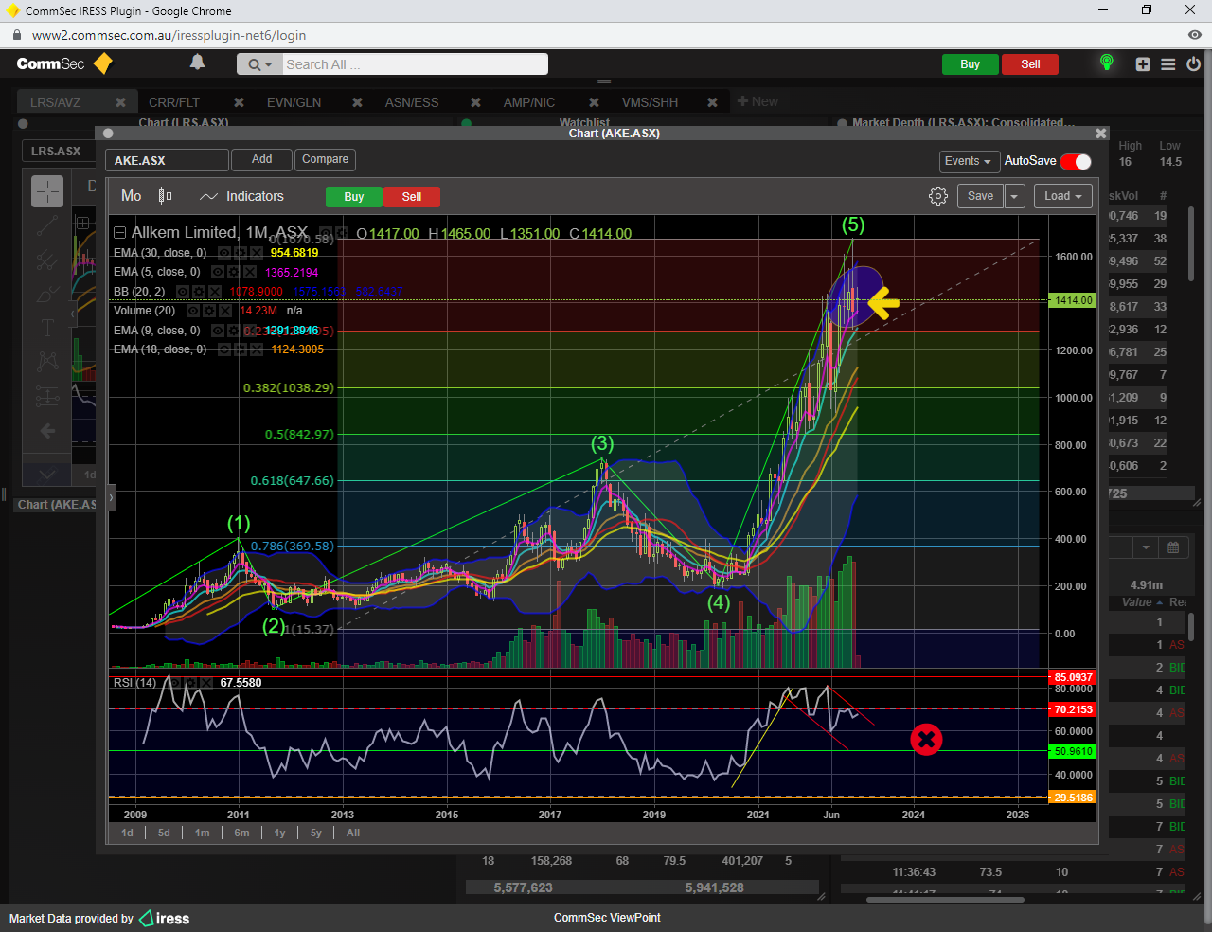Switch to the ASN/ESS tab
This screenshot has height=932, width=1212.
(x=412, y=102)
